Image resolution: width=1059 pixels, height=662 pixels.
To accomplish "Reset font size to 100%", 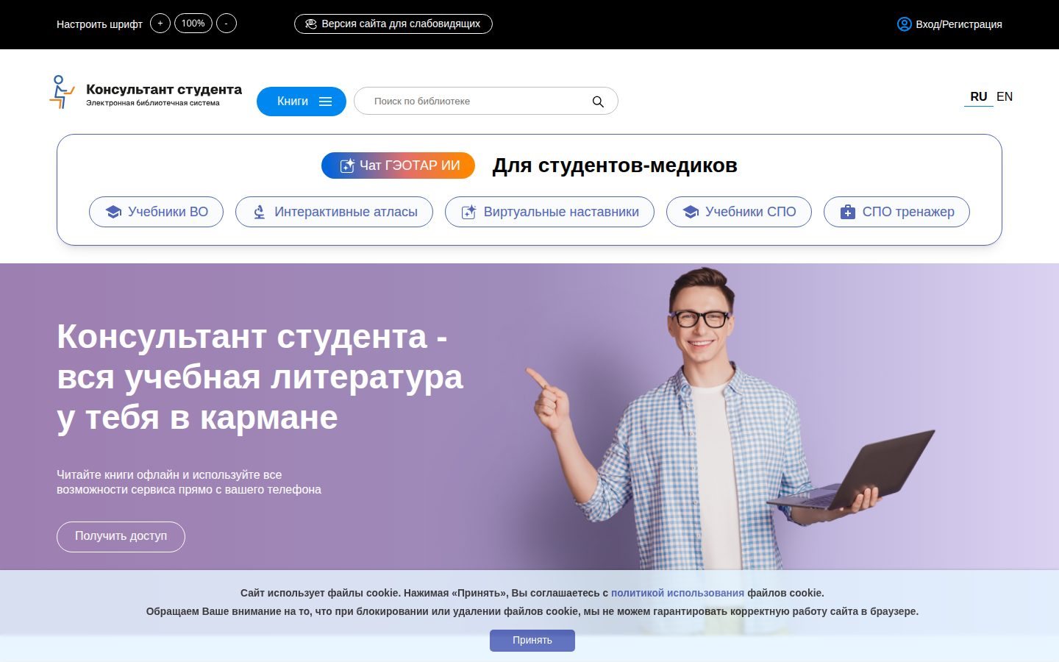I will [x=193, y=24].
